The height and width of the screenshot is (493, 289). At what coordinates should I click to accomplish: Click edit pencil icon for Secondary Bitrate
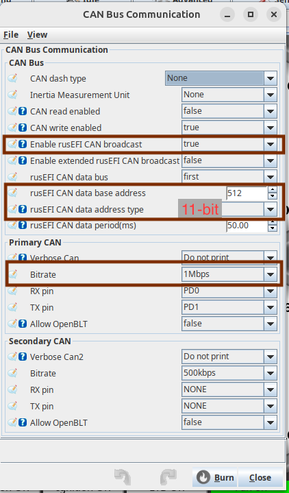click(12, 373)
